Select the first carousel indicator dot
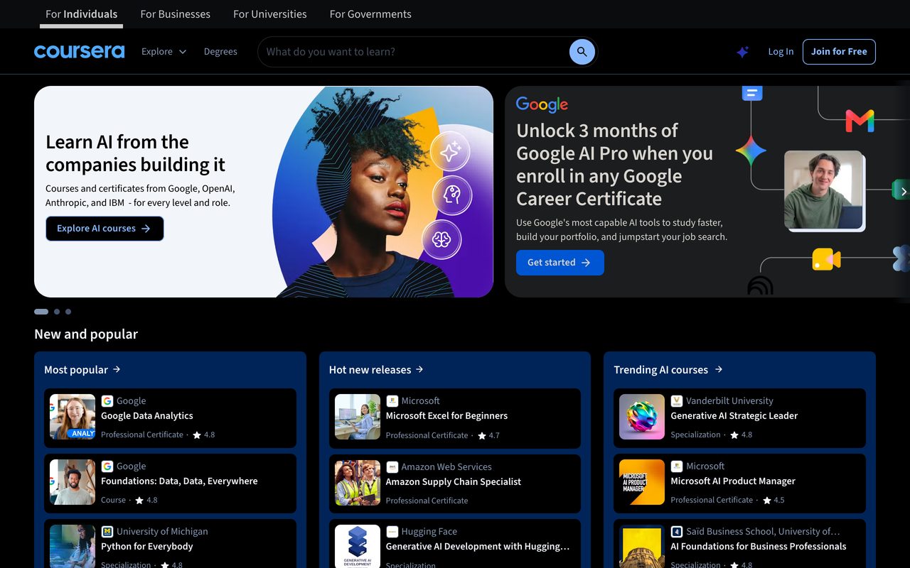910x568 pixels. click(x=41, y=312)
